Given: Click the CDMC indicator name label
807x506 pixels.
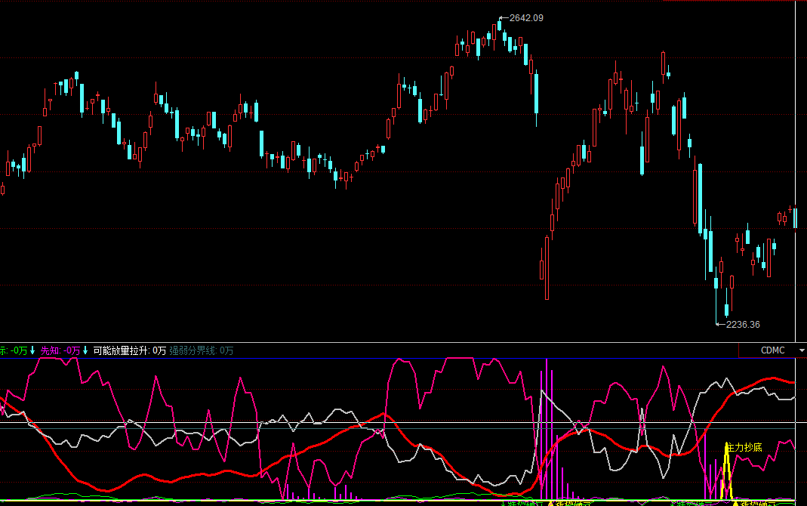Looking at the screenshot, I should click(x=772, y=350).
